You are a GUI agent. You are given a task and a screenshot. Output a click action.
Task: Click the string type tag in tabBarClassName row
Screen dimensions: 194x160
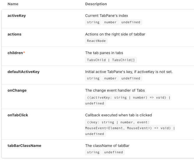point(93,152)
